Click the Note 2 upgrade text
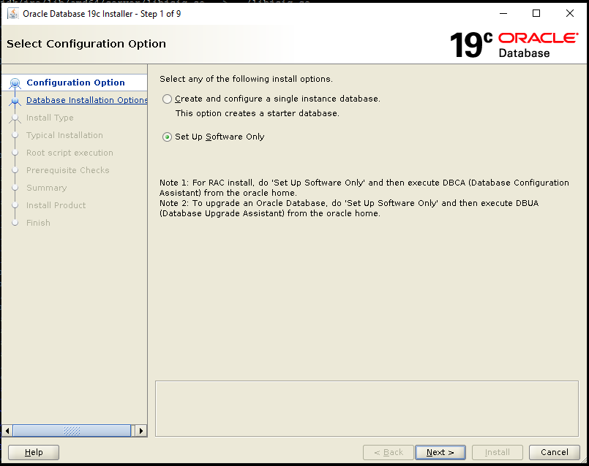This screenshot has height=466, width=589. (349, 208)
